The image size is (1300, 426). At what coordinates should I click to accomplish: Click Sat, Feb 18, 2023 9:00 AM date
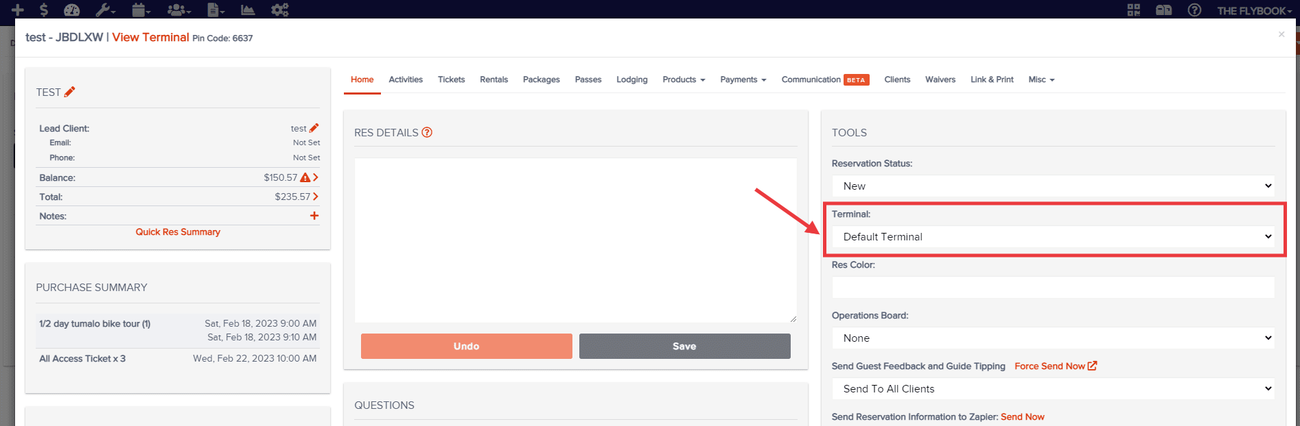point(261,323)
